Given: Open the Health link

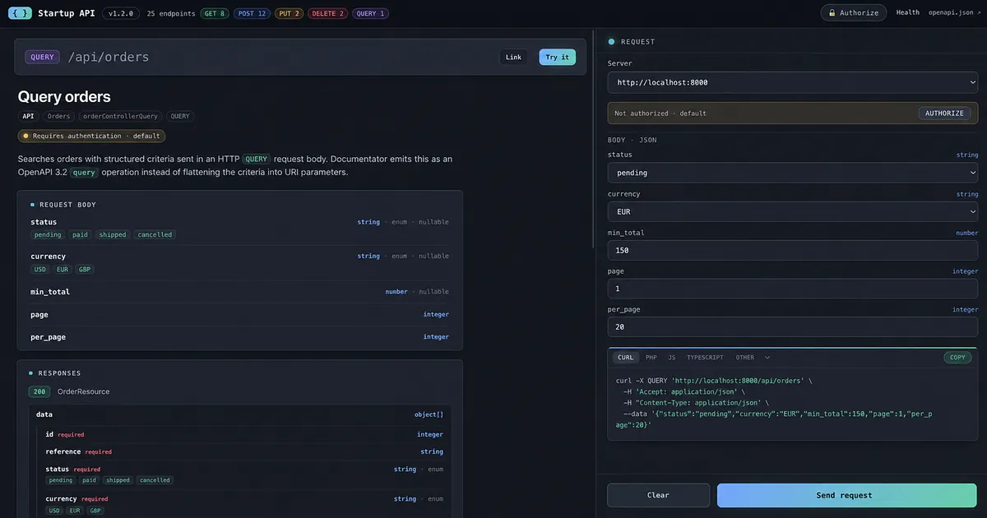Looking at the screenshot, I should pyautogui.click(x=908, y=13).
